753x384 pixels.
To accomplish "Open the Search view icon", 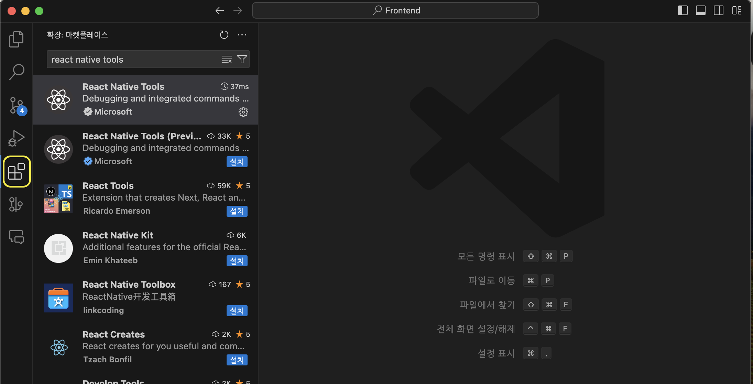I will click(16, 72).
